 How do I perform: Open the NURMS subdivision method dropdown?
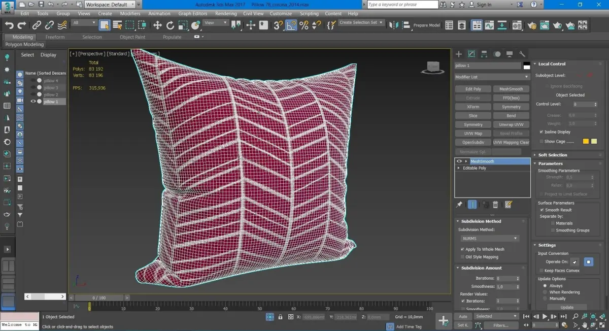click(489, 238)
